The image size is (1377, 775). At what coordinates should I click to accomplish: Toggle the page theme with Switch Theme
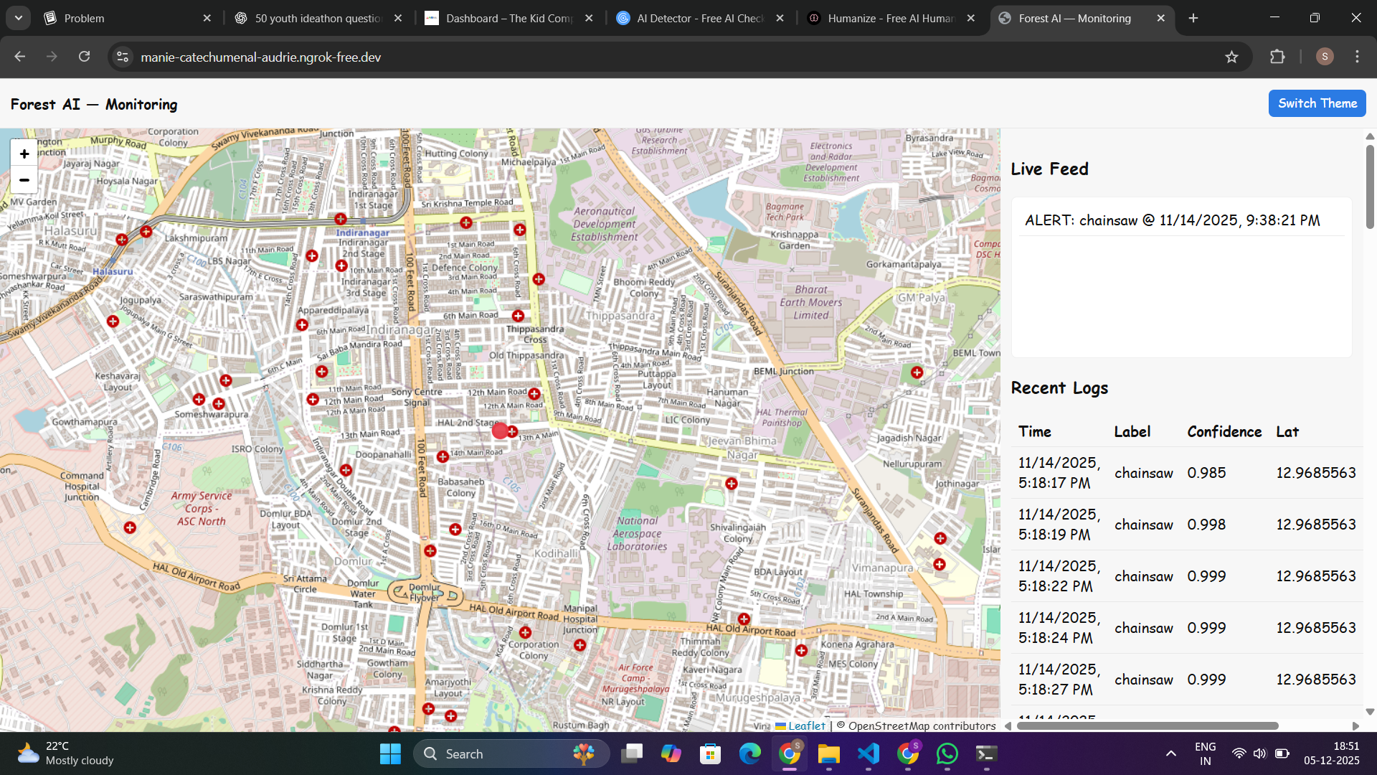tap(1317, 103)
